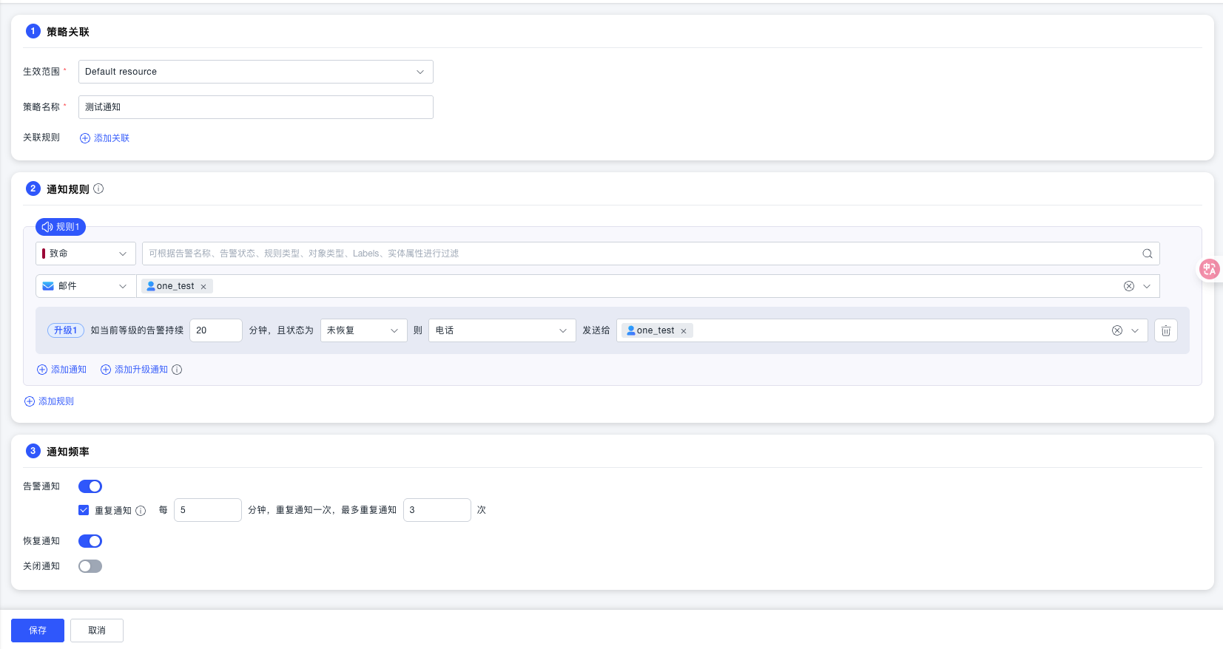Toggle the 告警通知 switch off
This screenshot has height=649, width=1223.
point(90,486)
